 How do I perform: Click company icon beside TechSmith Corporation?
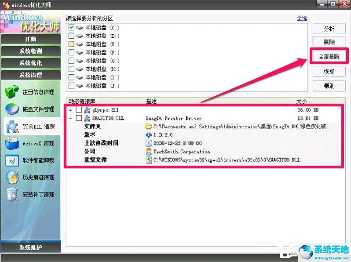149,152
